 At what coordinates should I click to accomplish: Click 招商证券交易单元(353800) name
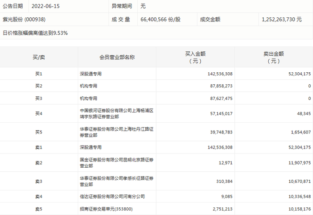106,209
